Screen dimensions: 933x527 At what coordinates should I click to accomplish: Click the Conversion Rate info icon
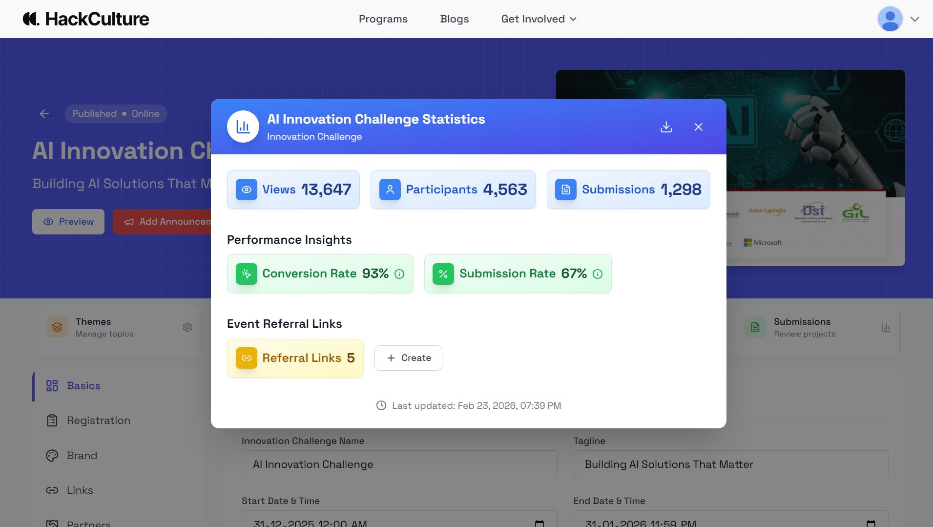[x=399, y=274]
